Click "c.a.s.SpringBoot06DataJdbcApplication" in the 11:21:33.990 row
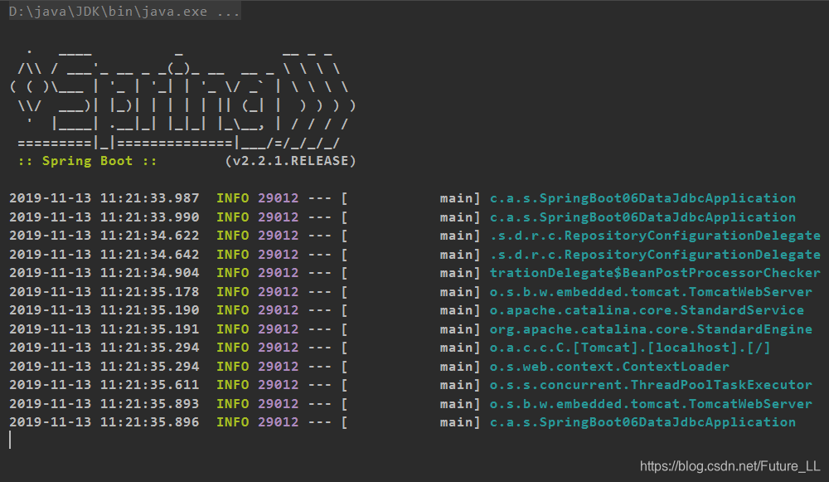Screen dimensions: 829x482 (x=643, y=217)
